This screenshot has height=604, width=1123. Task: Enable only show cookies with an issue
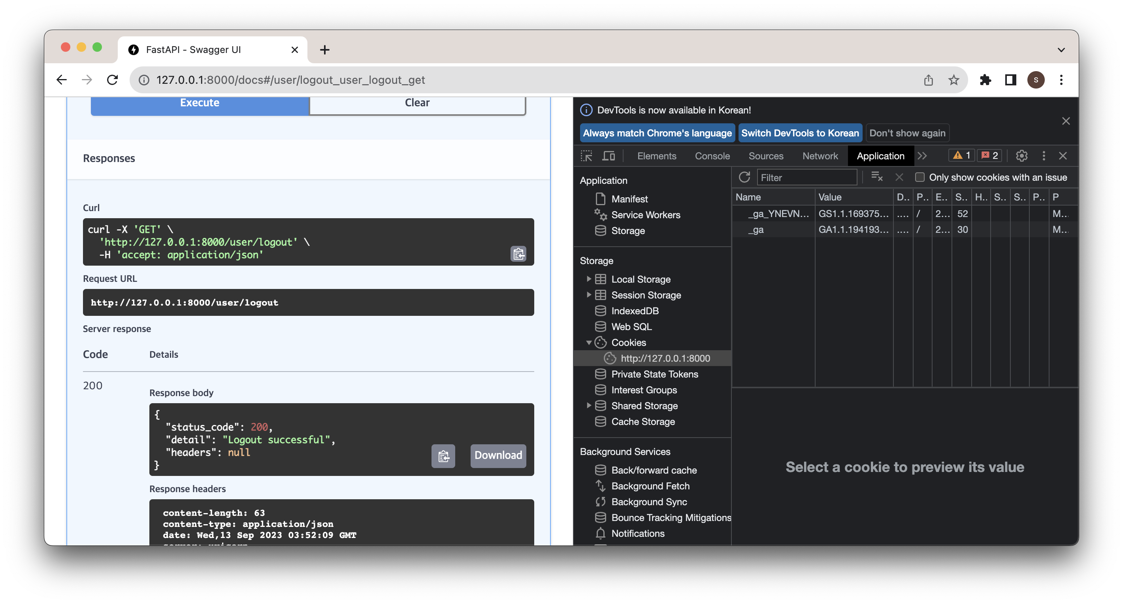tap(920, 177)
